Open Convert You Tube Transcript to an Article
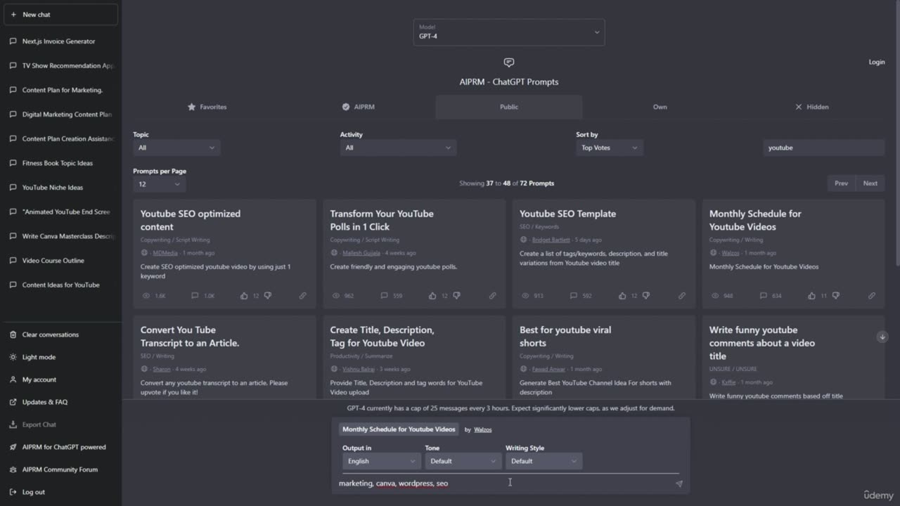The height and width of the screenshot is (506, 900). pos(190,336)
